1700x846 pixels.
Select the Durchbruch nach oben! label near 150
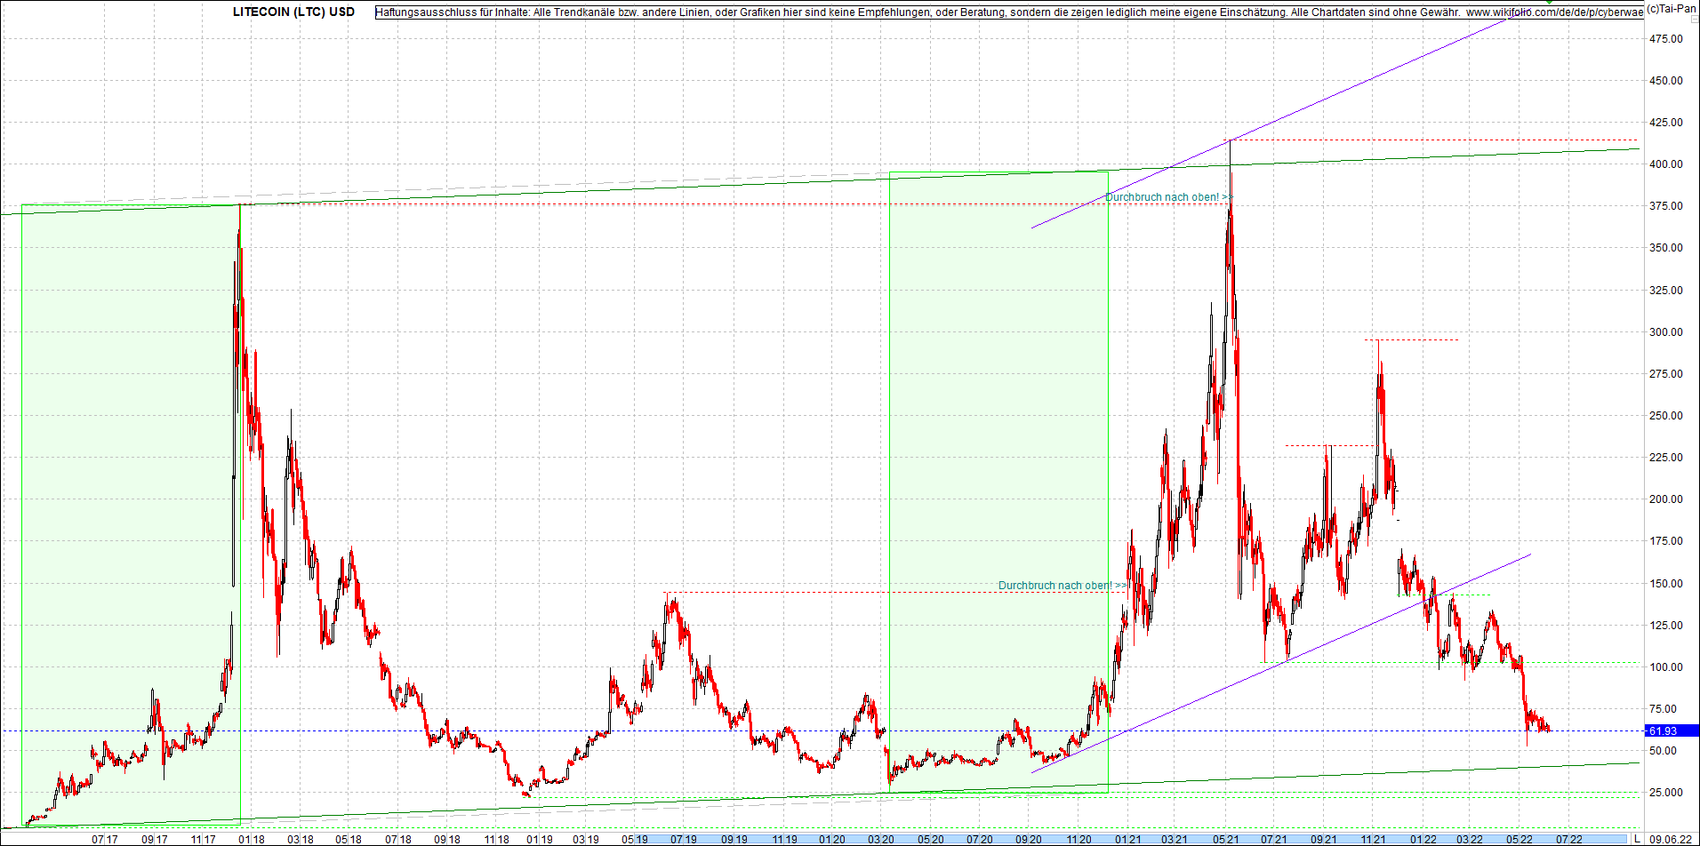(1062, 586)
